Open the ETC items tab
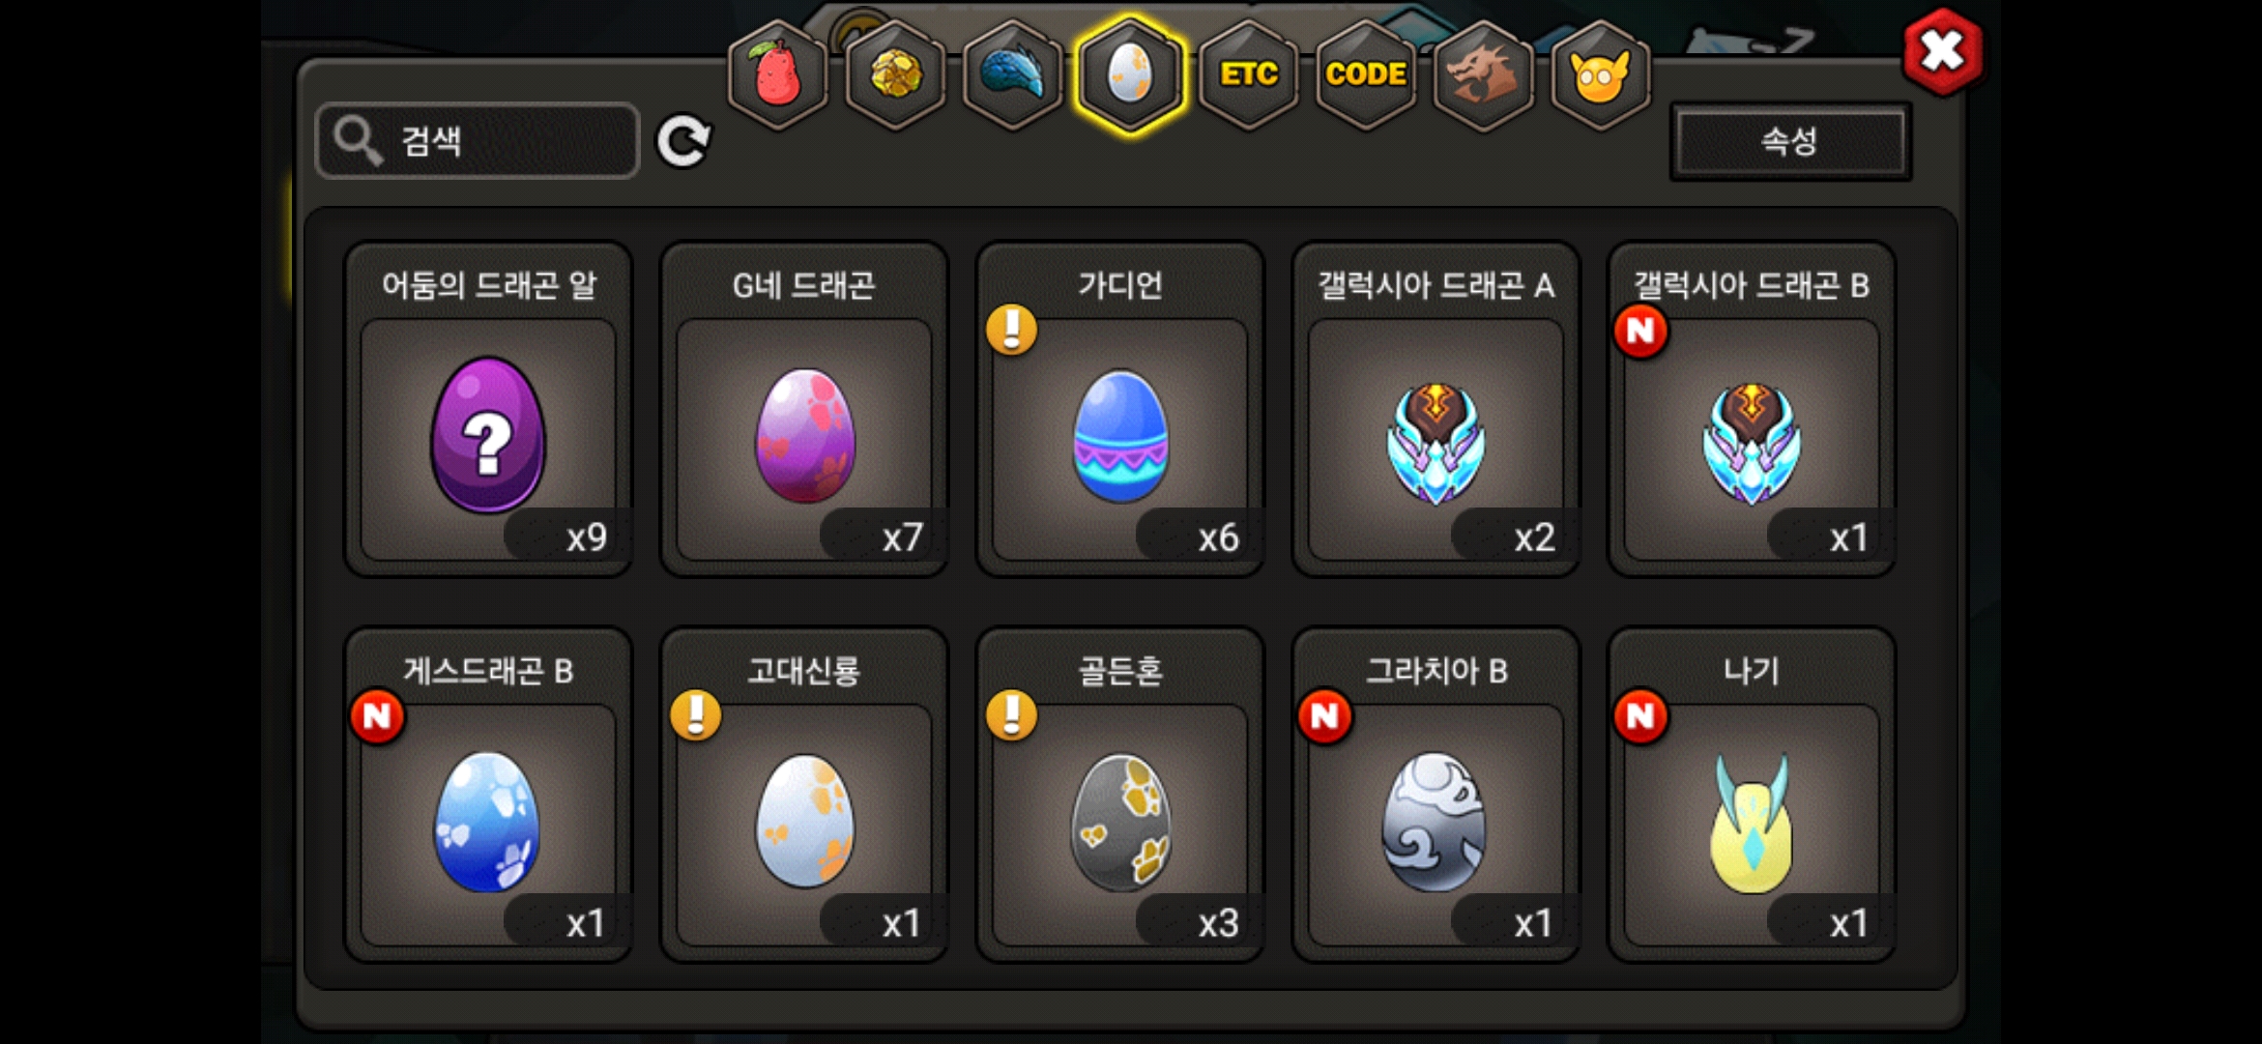 click(1248, 74)
